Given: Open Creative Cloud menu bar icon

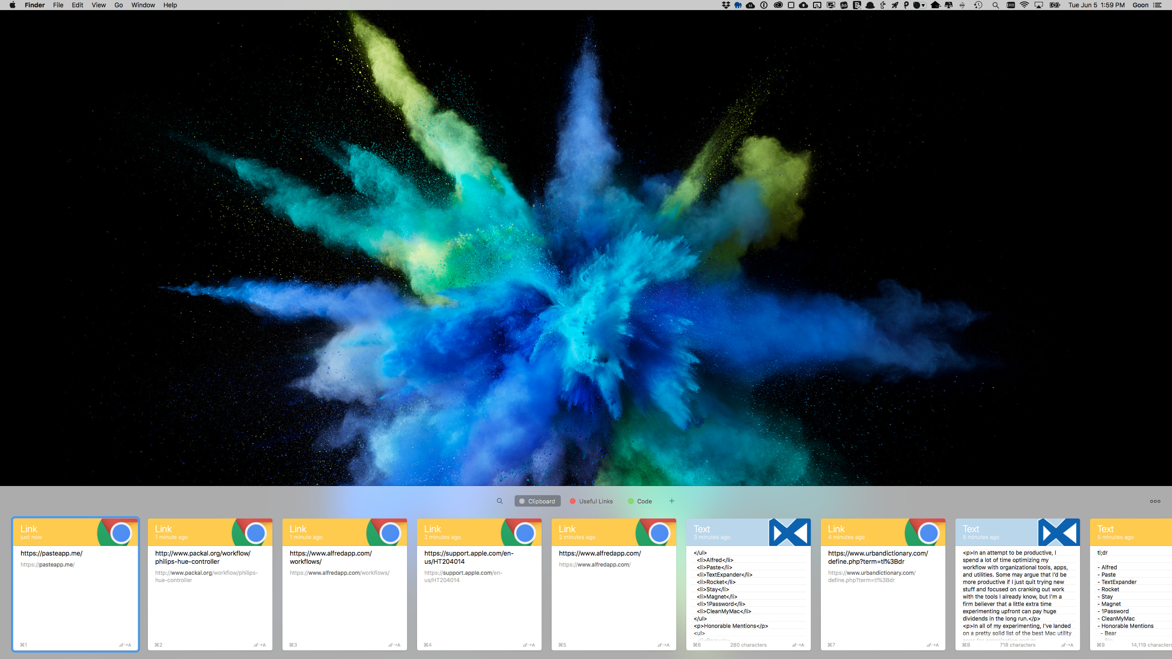Looking at the screenshot, I should click(x=778, y=5).
